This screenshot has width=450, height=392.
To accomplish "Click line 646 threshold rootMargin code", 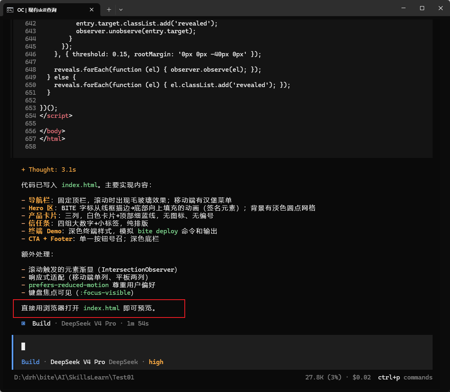I will pyautogui.click(x=158, y=54).
